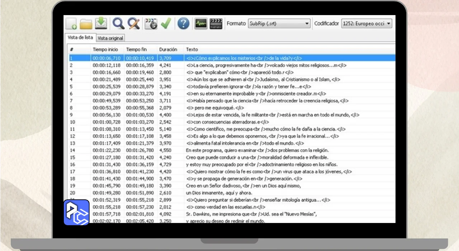Viewport: 459px width, 251px height.
Task: Run spell check with the green checkmark
Action: (166, 24)
